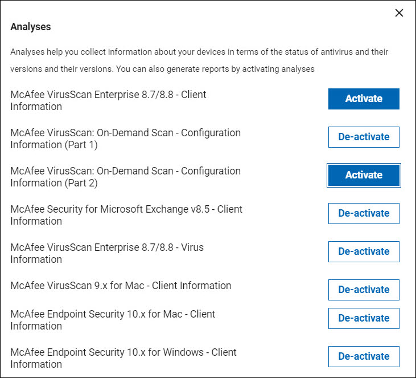
Task: Click the VirusScan 9.x for Mac label
Action: pyautogui.click(x=121, y=286)
